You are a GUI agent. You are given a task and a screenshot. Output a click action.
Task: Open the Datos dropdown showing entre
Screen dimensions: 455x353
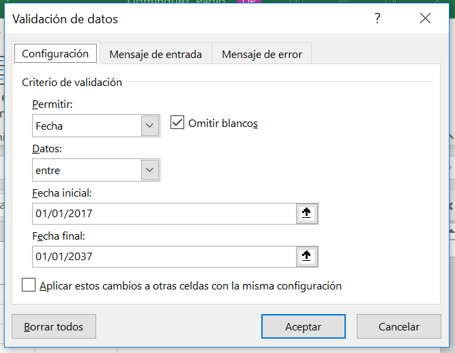(96, 170)
